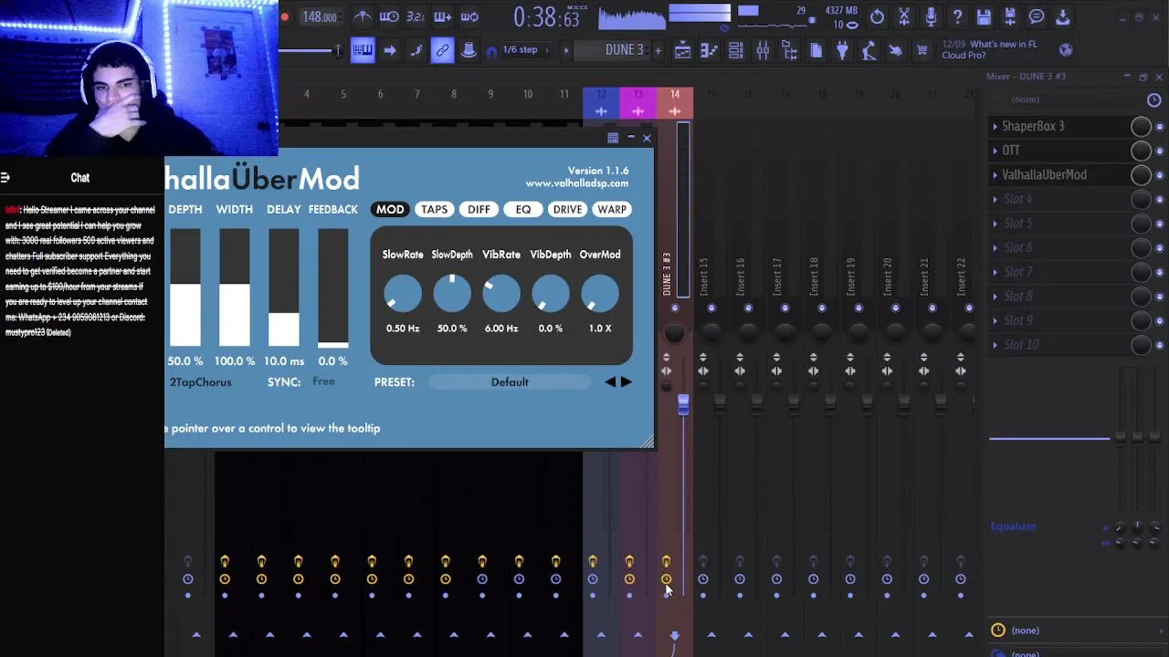Image resolution: width=1169 pixels, height=657 pixels.
Task: Open the Mixer view icon
Action: click(x=763, y=51)
